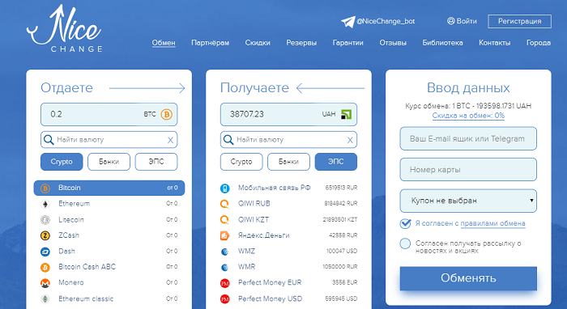Click the WMR WebMoney icon
The width and height of the screenshot is (567, 309).
point(225,268)
